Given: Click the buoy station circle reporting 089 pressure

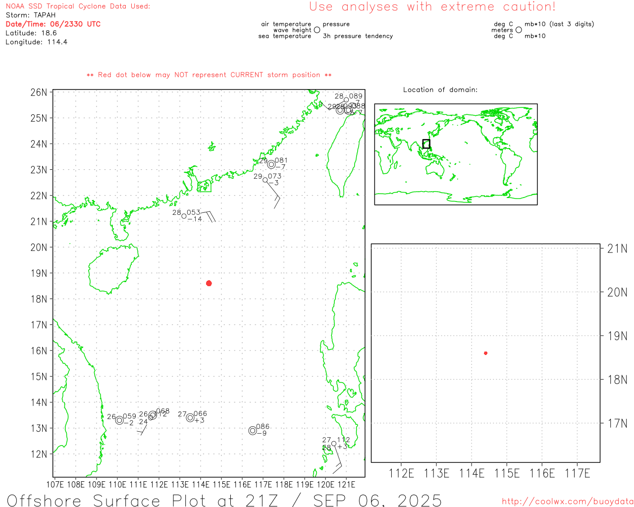Looking at the screenshot, I should click(346, 100).
